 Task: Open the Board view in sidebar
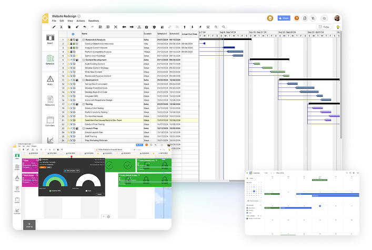(x=51, y=39)
